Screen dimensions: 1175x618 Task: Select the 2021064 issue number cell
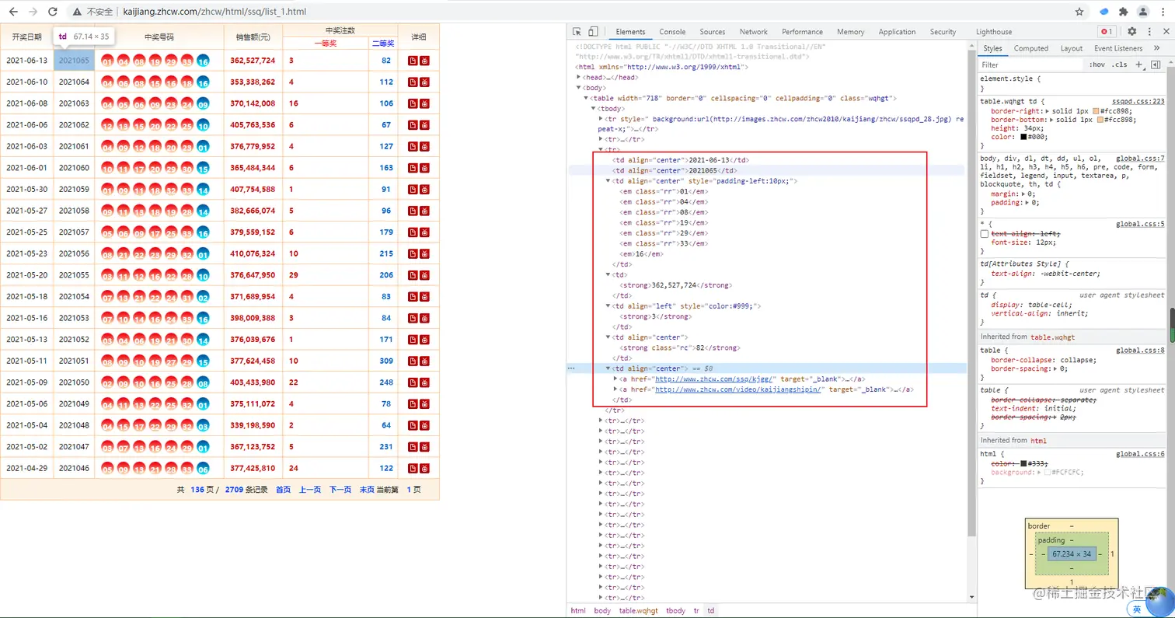74,82
